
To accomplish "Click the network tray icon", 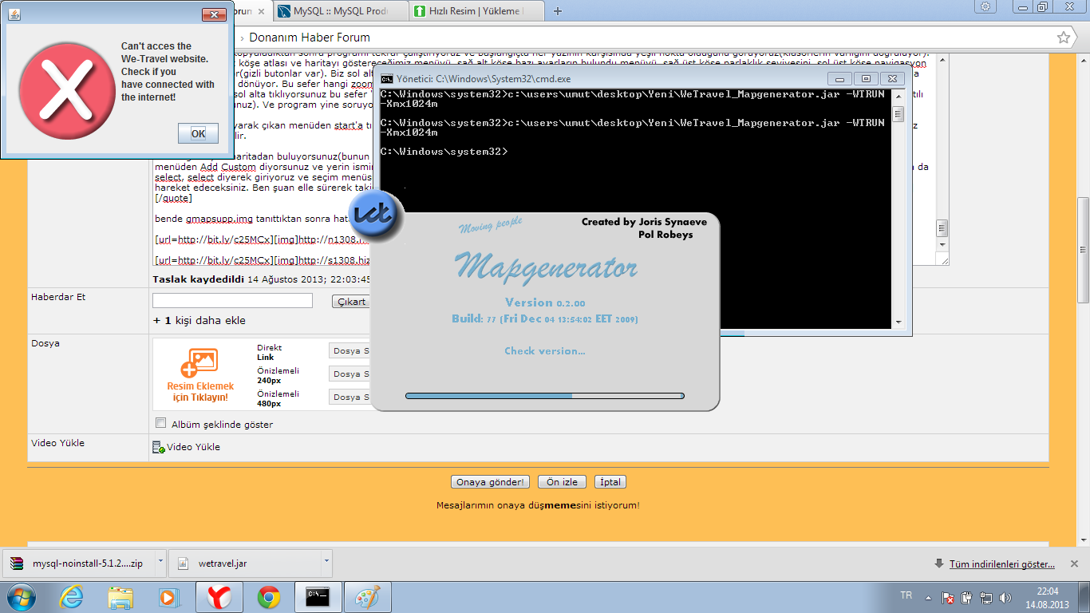I will tap(986, 597).
